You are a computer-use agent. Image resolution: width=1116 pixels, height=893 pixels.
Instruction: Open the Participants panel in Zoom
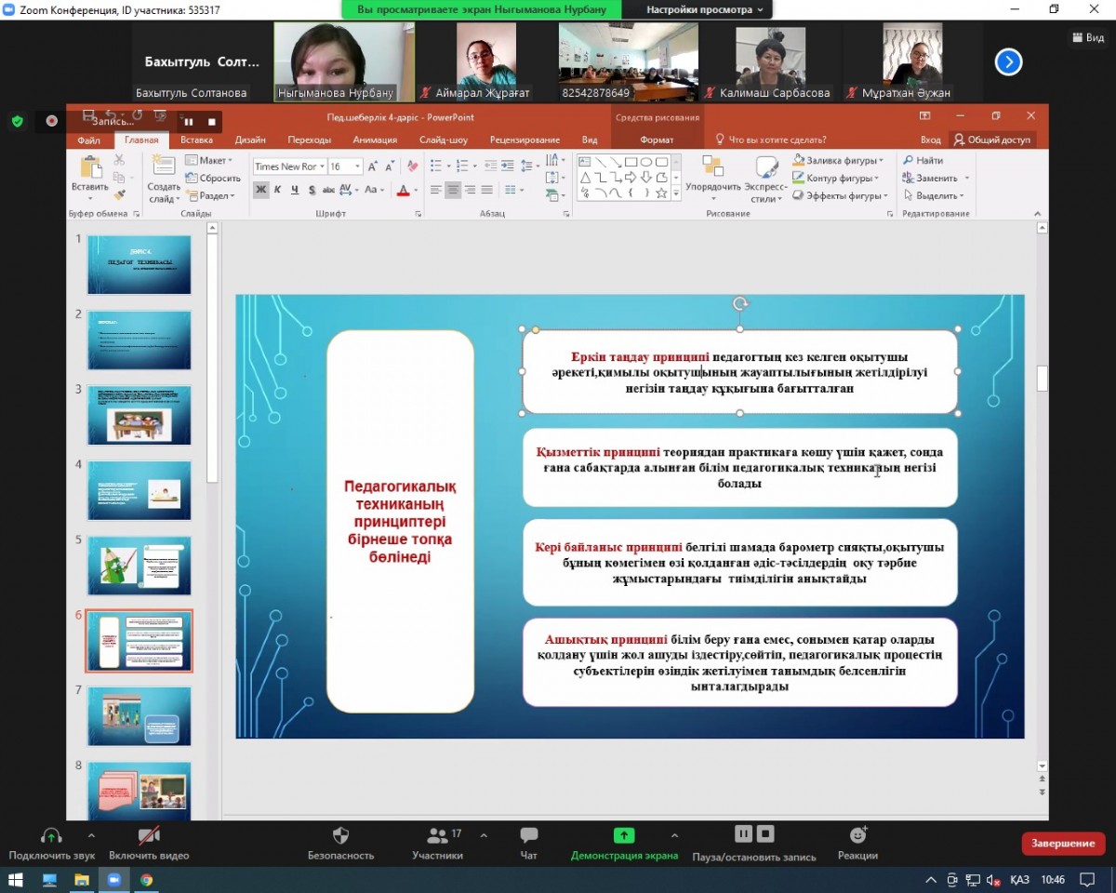(x=437, y=835)
